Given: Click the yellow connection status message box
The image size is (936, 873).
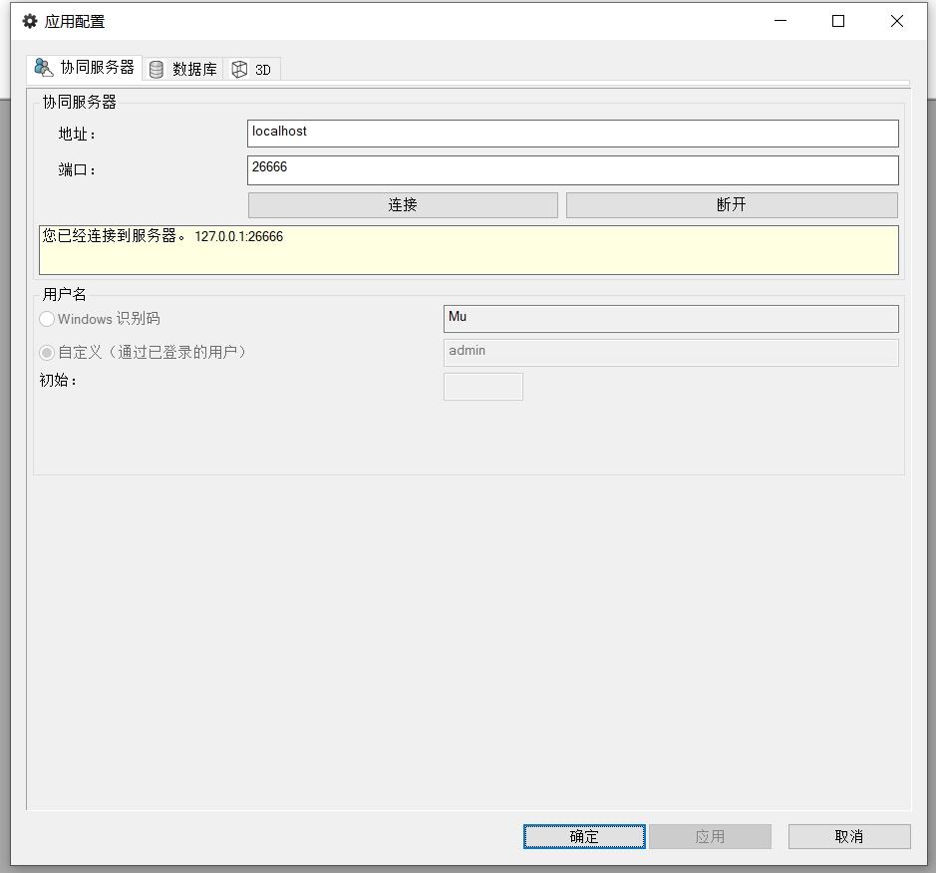Looking at the screenshot, I should (x=468, y=249).
